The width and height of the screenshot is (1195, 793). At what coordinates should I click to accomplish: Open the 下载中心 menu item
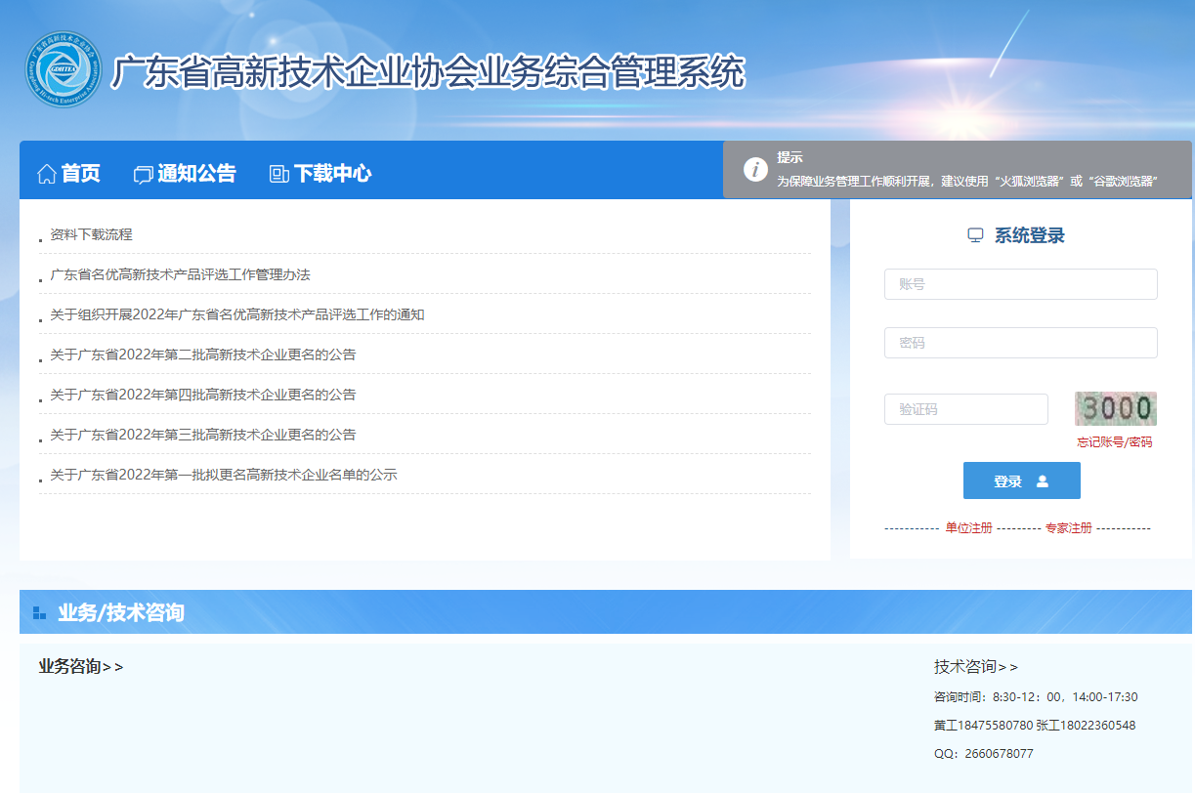tap(332, 174)
